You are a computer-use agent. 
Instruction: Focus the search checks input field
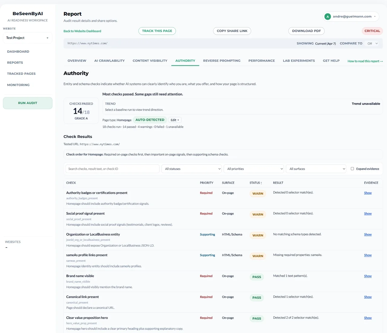(112, 169)
